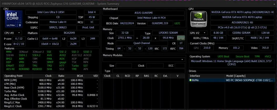Viewport: 277px width, 110px height.
Task: Click the Model [Capacity] column header
Action: [x=250, y=76]
